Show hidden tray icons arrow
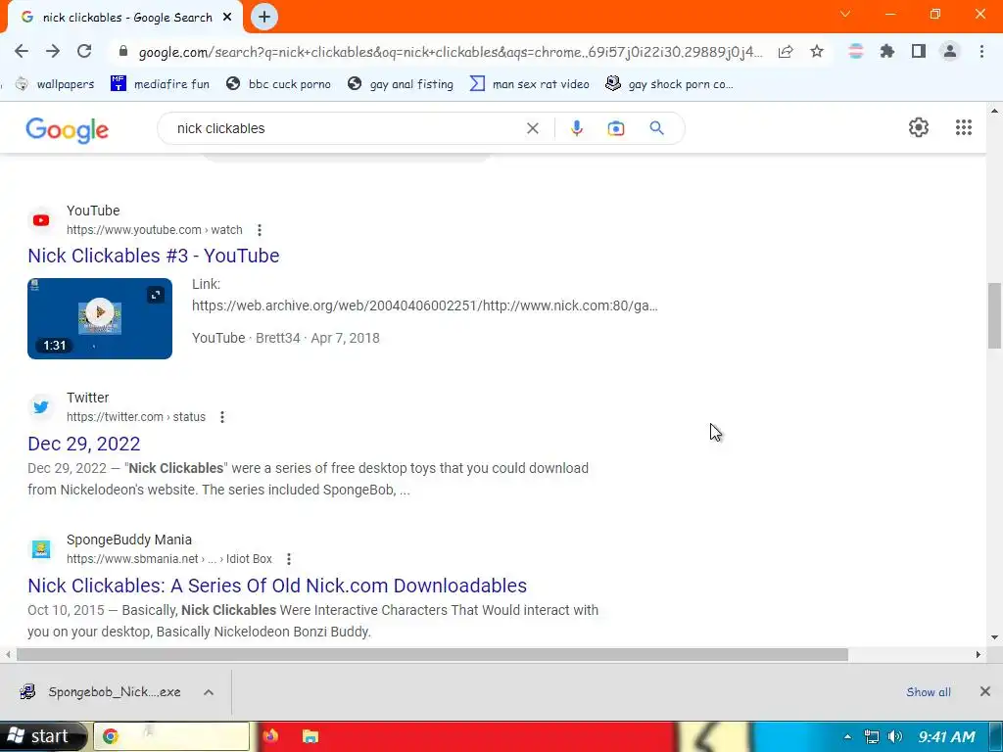Screen dimensions: 1003x752 tap(847, 736)
